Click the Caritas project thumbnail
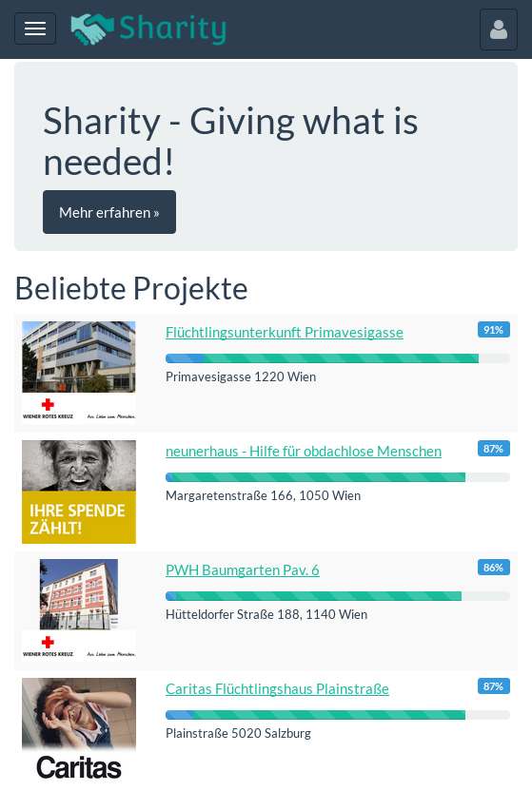532x791 pixels. (x=79, y=729)
